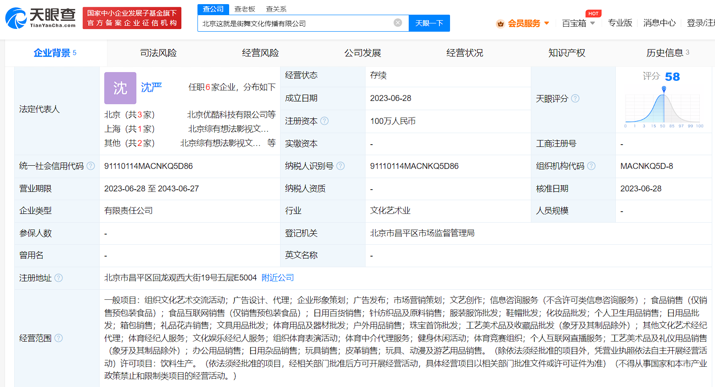The width and height of the screenshot is (715, 387).
Task: Click the 沈 avatar thumbnail
Action: point(120,88)
